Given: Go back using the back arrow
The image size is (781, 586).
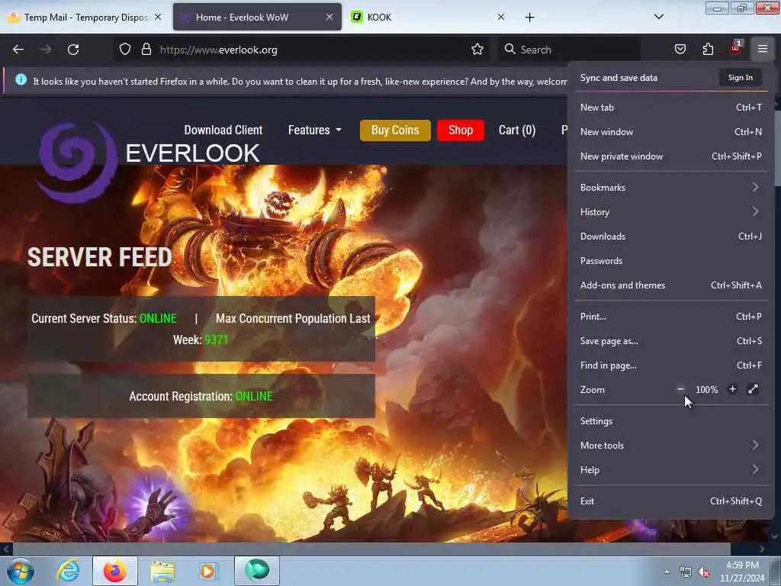Looking at the screenshot, I should [18, 50].
